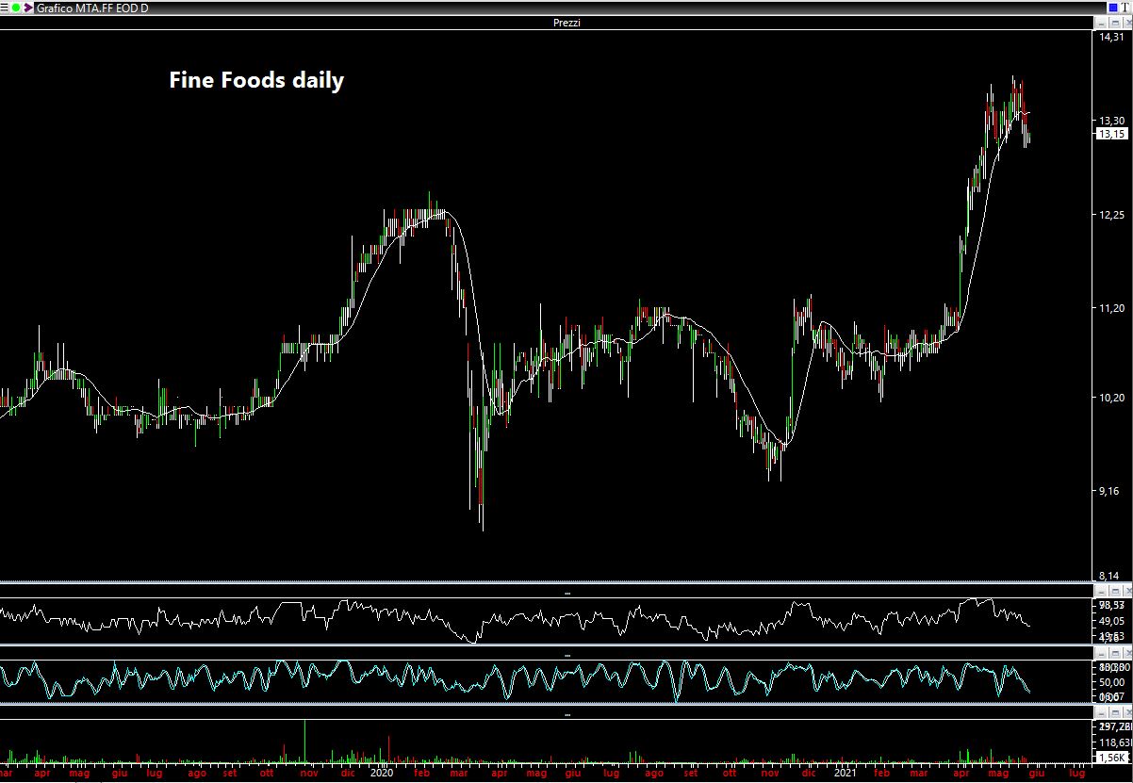Click the Grafico MTA.FF EOD D title
The width and height of the screenshot is (1133, 783).
click(91, 8)
